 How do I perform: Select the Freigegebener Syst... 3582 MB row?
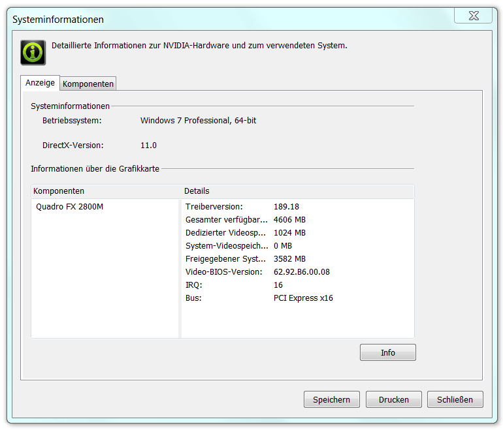point(298,259)
